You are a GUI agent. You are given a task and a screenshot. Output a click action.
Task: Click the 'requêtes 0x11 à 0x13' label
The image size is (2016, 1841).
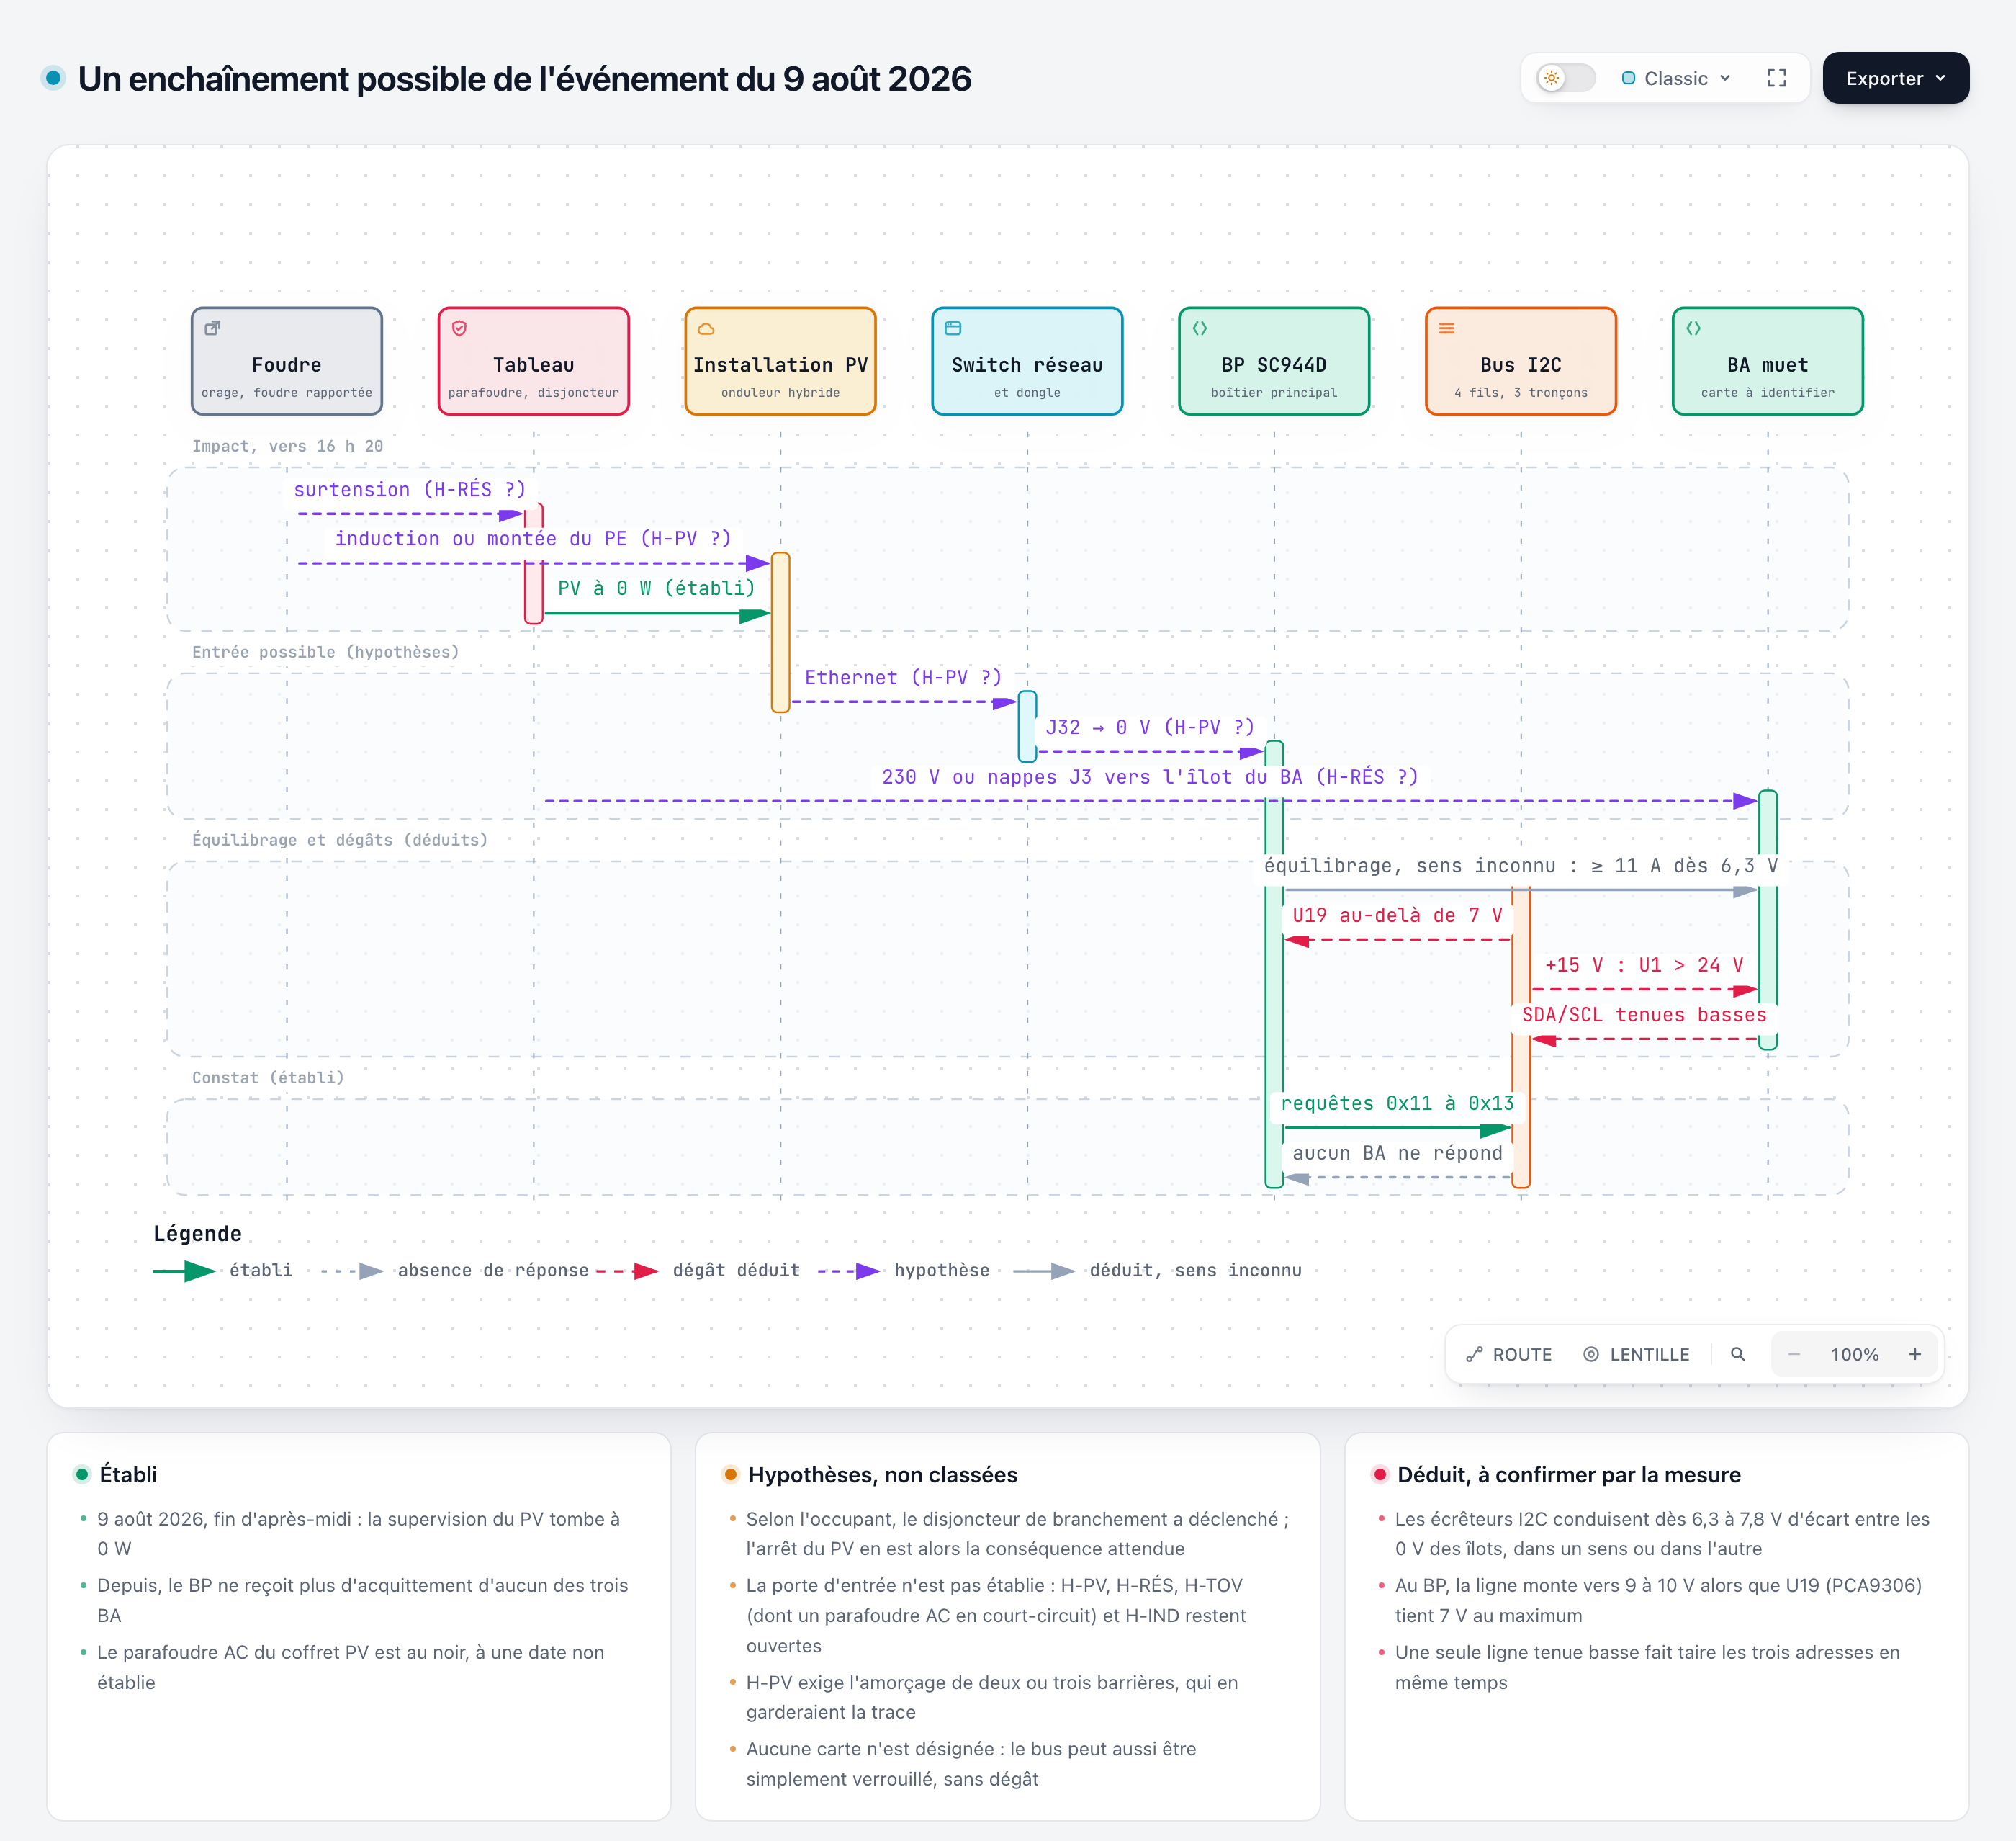tap(1397, 1103)
